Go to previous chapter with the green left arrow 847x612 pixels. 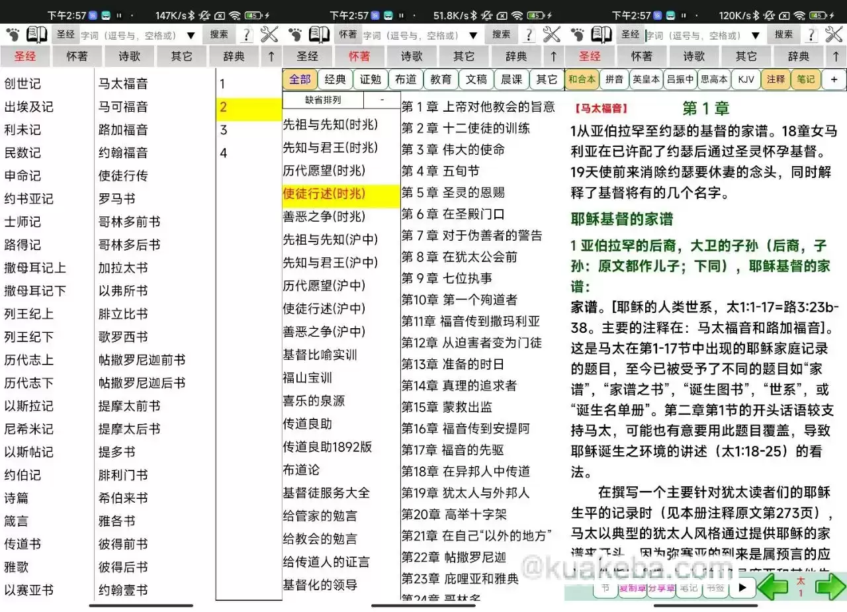coord(772,587)
